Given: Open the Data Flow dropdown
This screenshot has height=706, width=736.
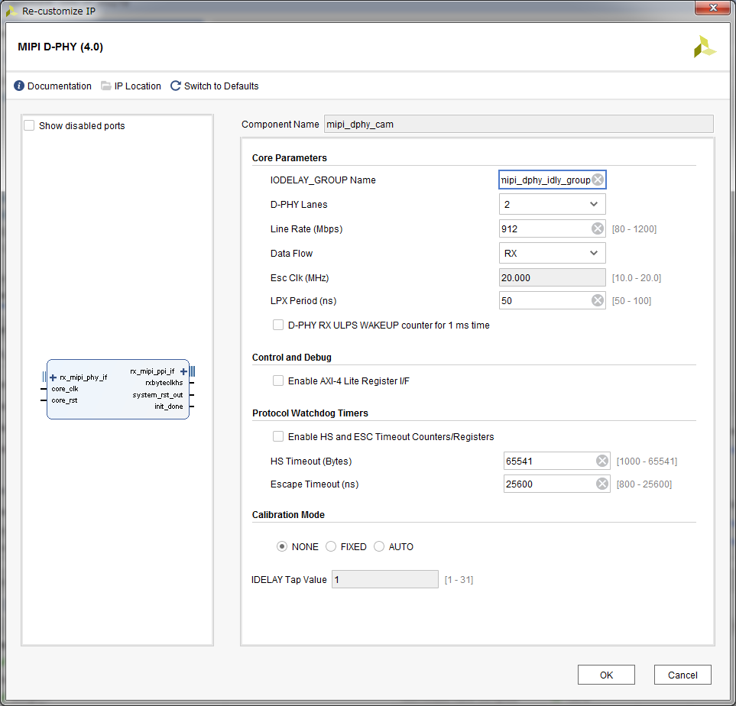Looking at the screenshot, I should (x=552, y=253).
